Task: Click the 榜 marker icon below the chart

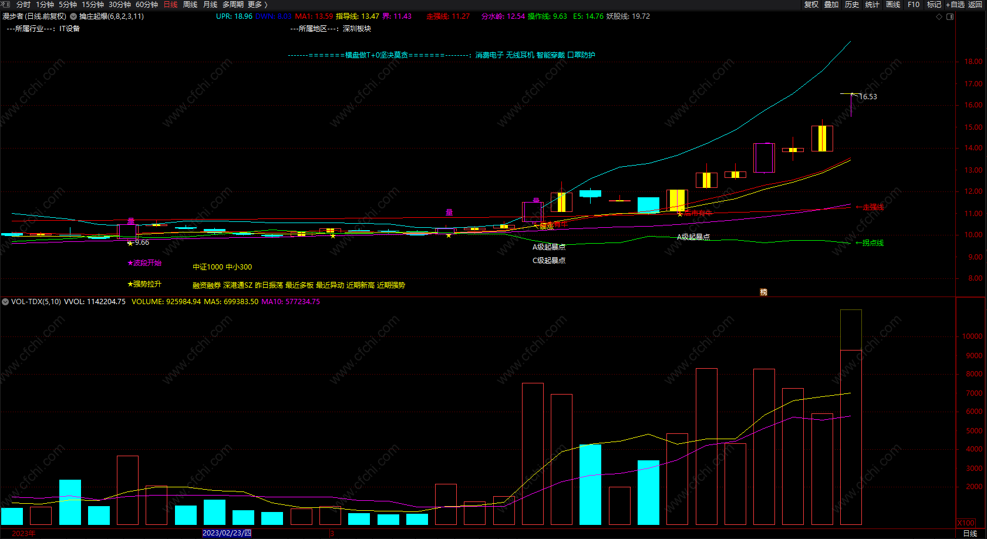Action: coord(763,292)
